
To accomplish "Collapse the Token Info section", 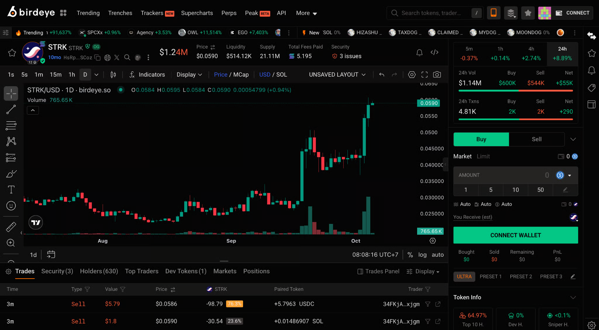I will [573, 297].
